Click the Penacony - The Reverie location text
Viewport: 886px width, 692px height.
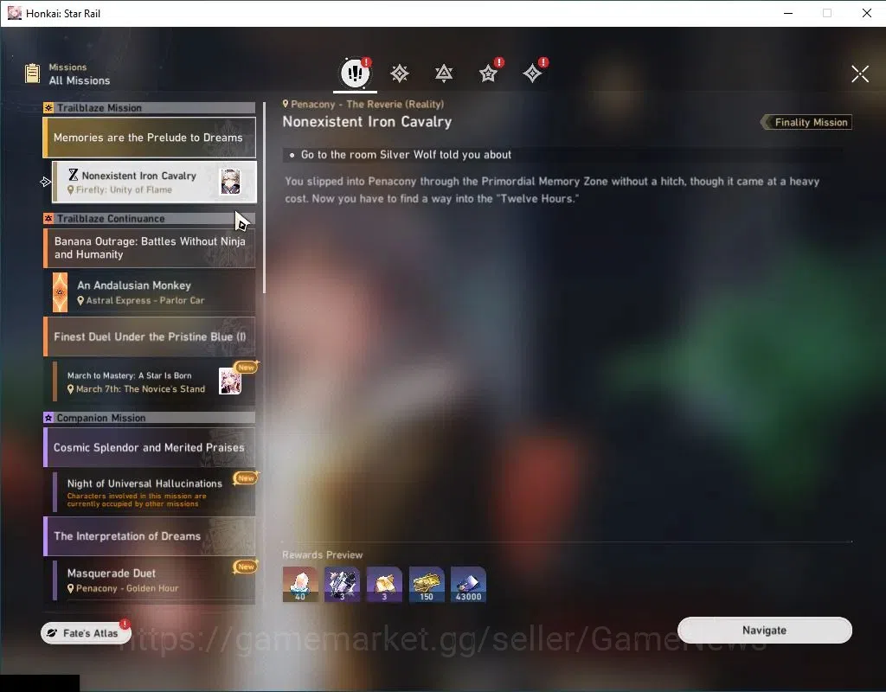point(367,104)
